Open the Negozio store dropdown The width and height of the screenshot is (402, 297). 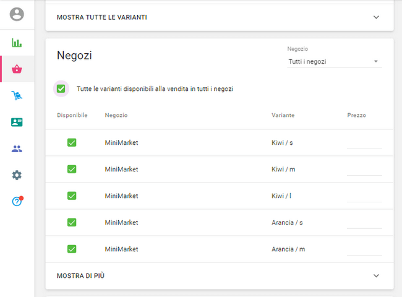(x=334, y=61)
